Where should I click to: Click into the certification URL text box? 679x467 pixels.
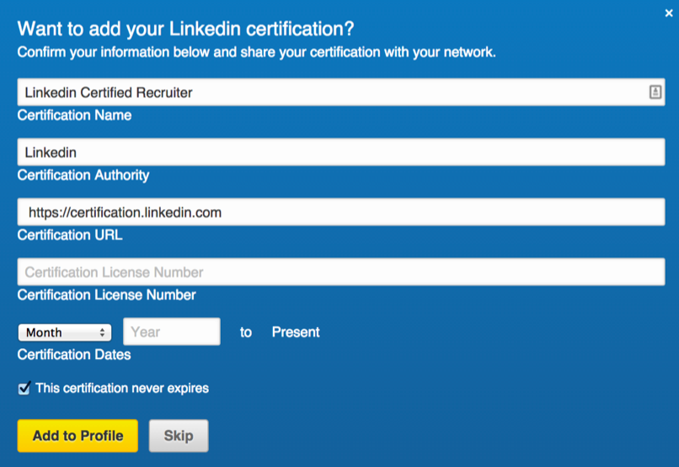pyautogui.click(x=341, y=212)
